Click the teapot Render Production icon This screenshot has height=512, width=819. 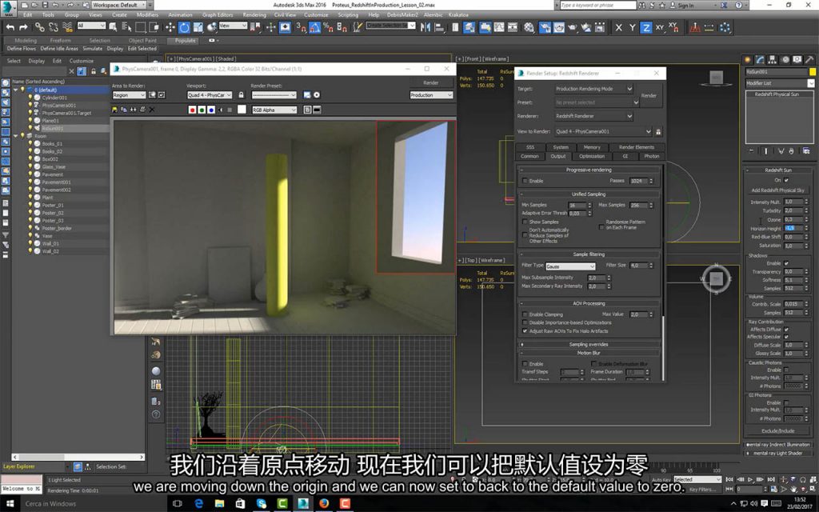[573, 27]
